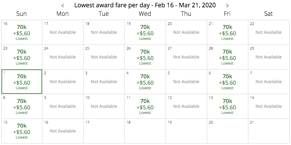Screen dimensions: 291x145
Task: Choose Sunday March 8 lowest fare
Action: click(x=22, y=106)
